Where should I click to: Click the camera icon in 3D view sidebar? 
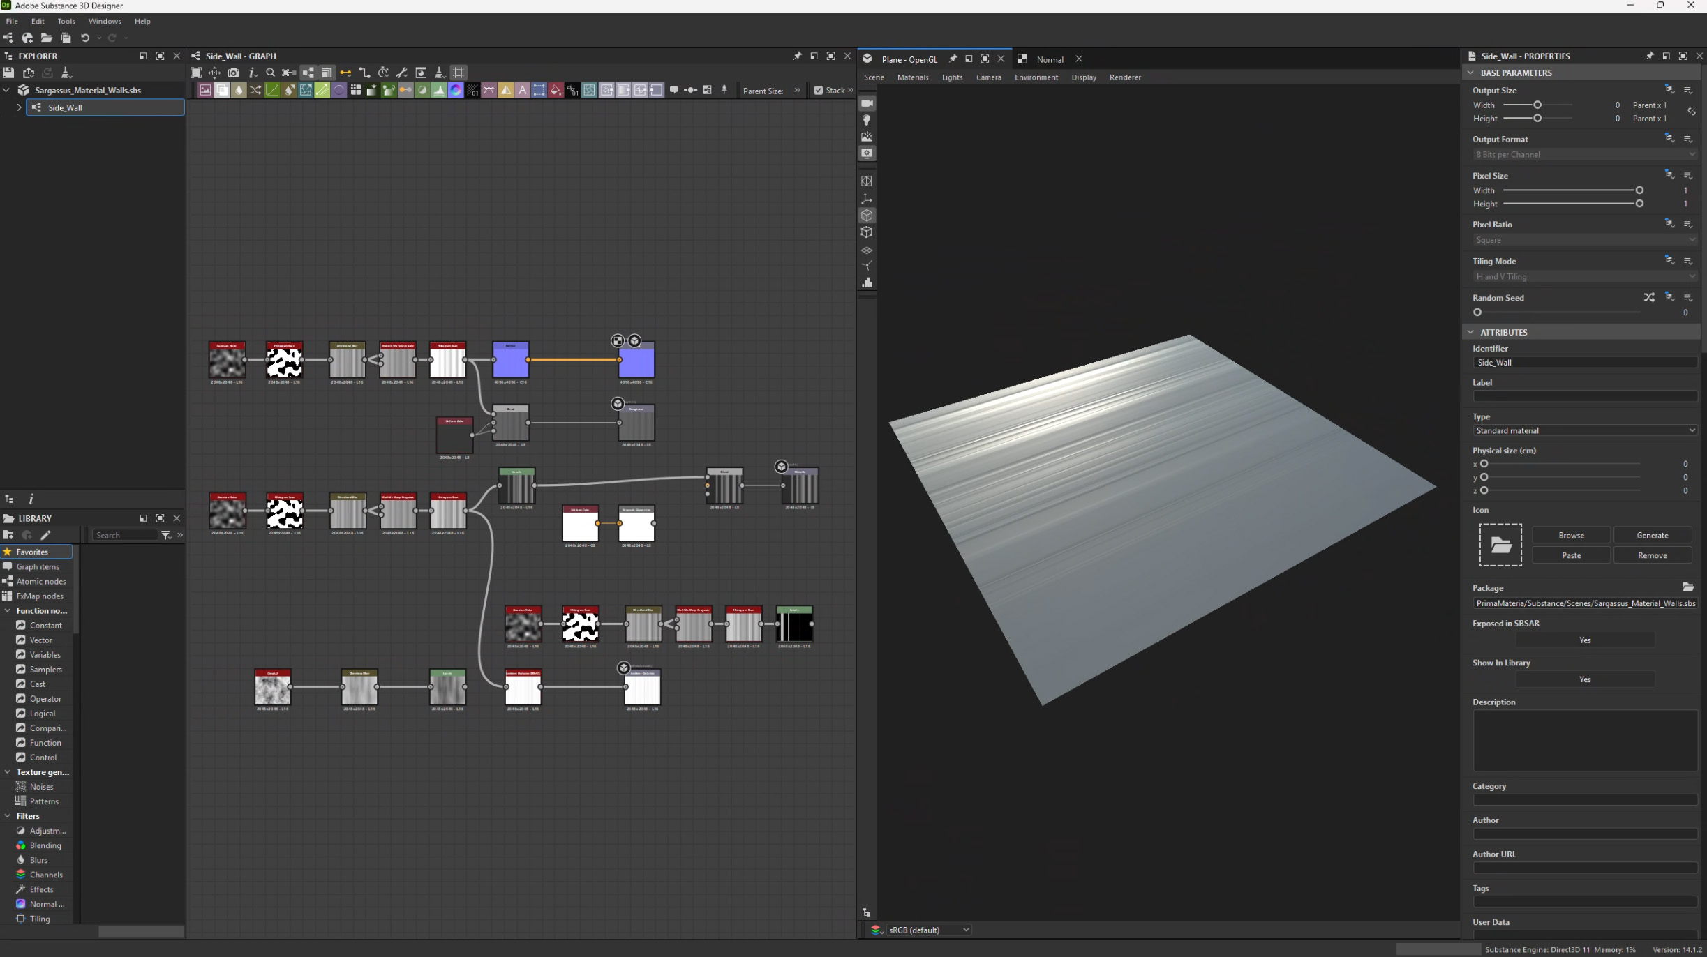(867, 103)
